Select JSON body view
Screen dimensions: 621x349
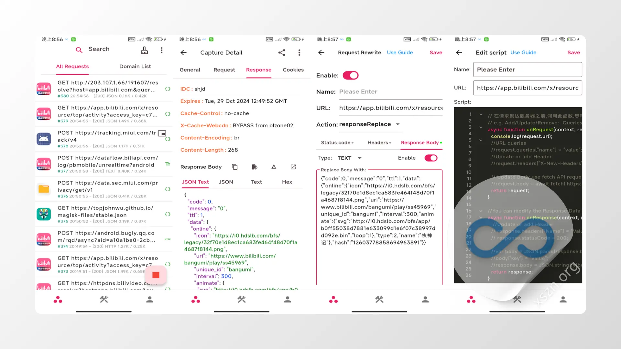[x=226, y=182]
